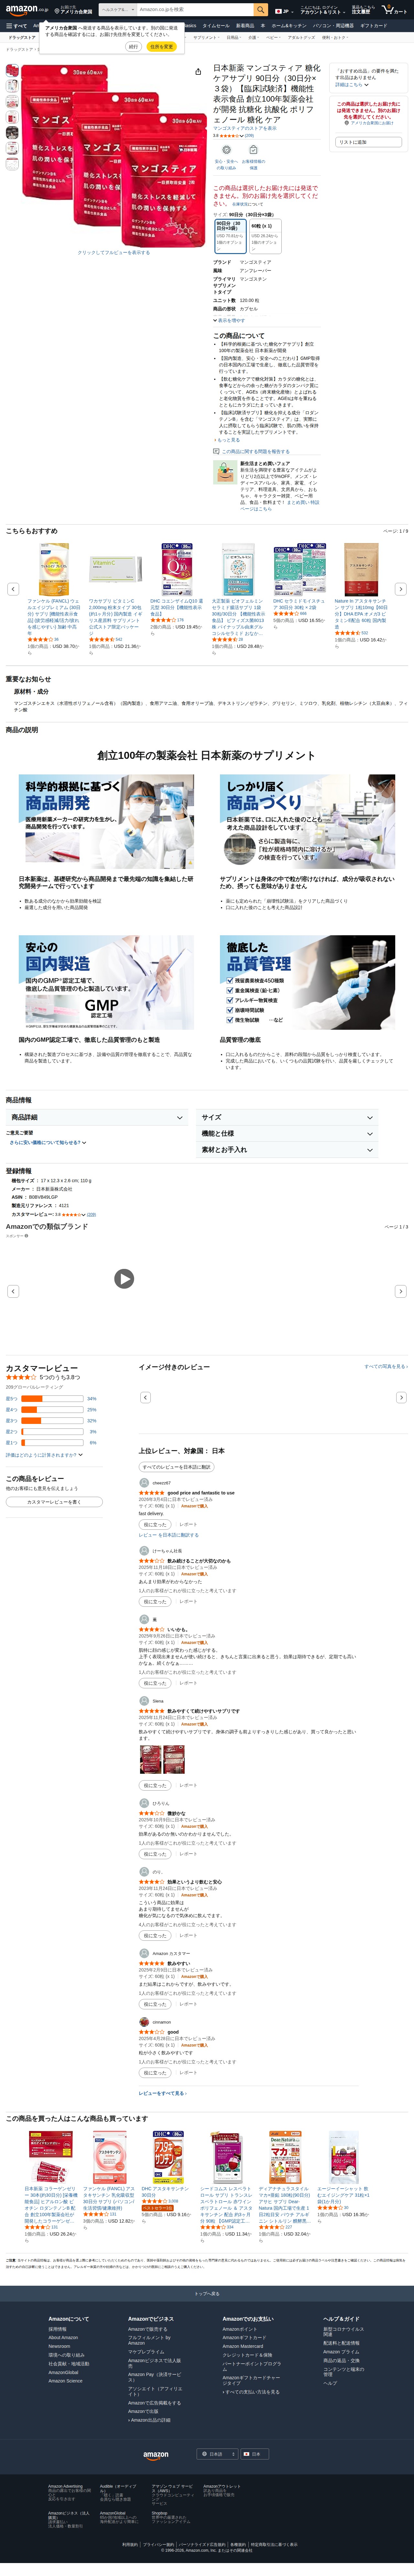Open the すべて hamburger menu
The height and width of the screenshot is (2576, 414).
coord(17,26)
